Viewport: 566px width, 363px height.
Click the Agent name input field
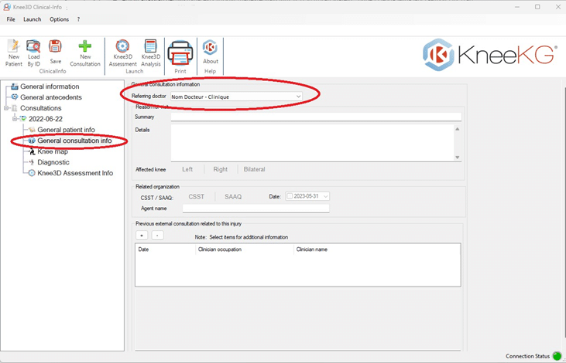[x=256, y=208]
